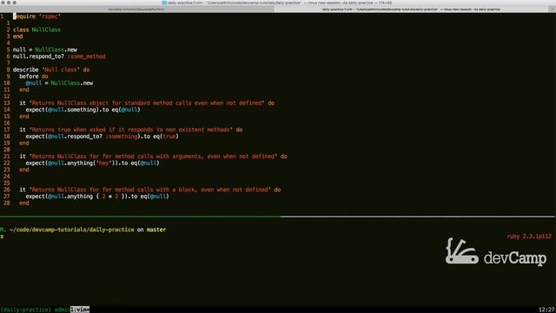
Task: Select the '1:vim' tmux window in the status bar
Action: [80, 310]
